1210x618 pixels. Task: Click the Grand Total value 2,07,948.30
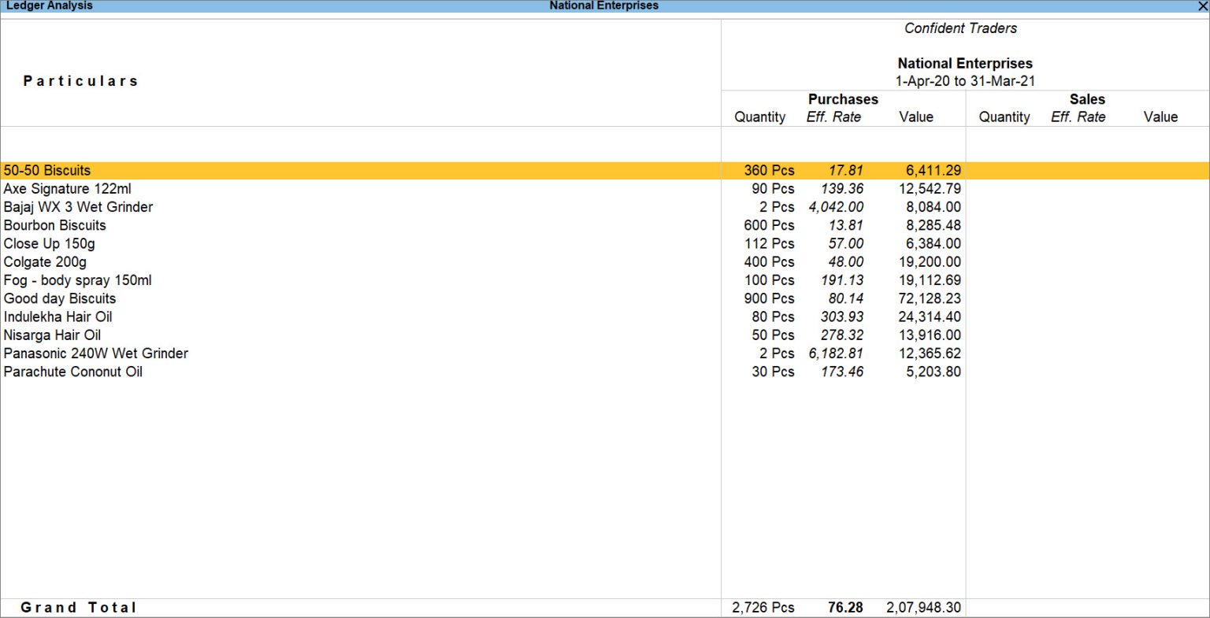923,608
